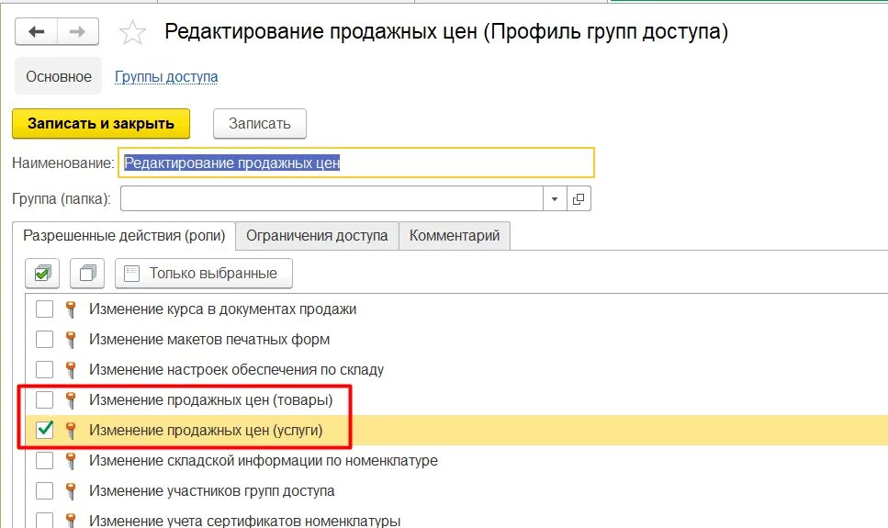
Task: Click key icon of Изменение макетов печатных форм
Action: tap(70, 340)
